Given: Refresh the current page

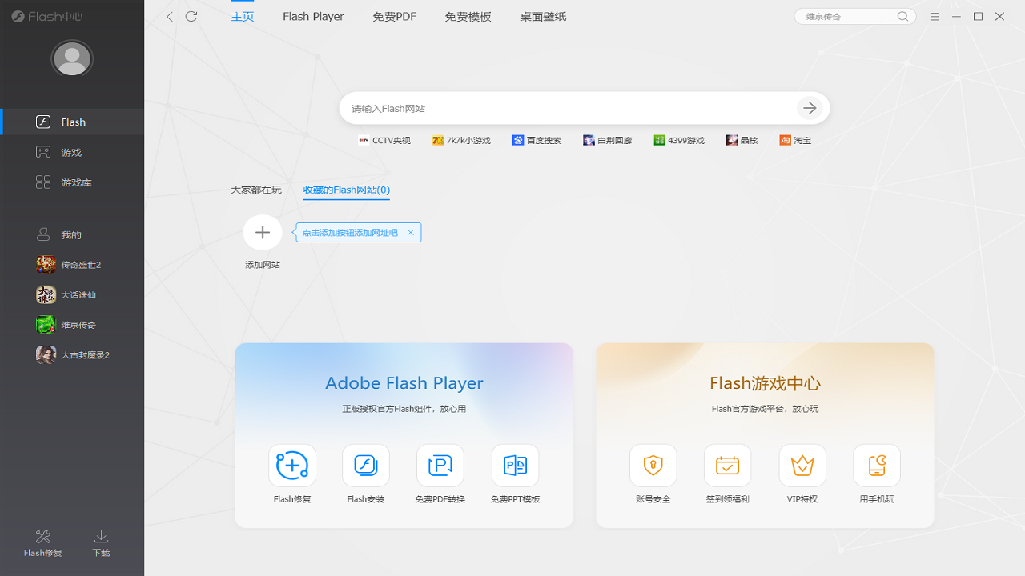Looking at the screenshot, I should tap(191, 16).
